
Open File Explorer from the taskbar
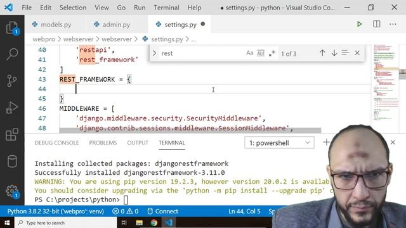[140, 222]
